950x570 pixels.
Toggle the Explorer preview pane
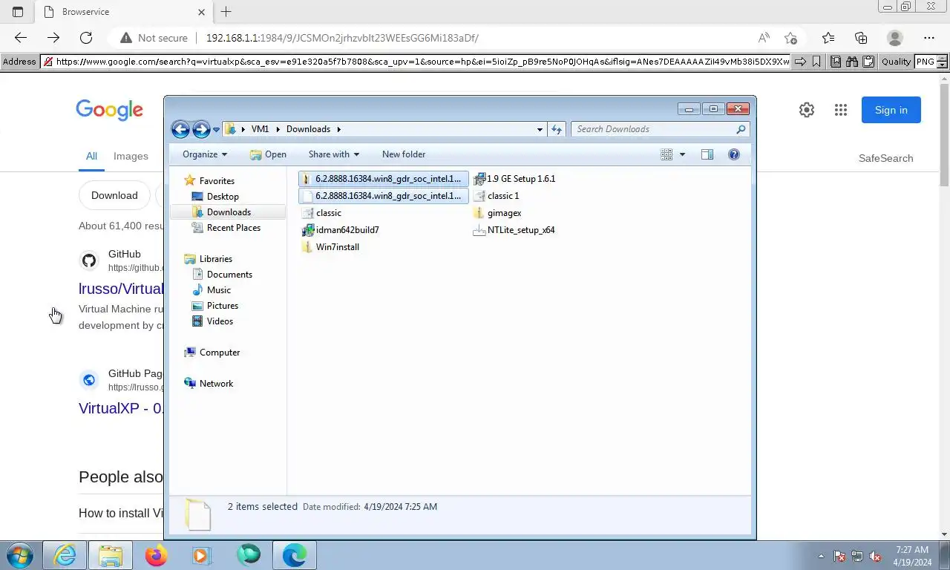pyautogui.click(x=707, y=154)
